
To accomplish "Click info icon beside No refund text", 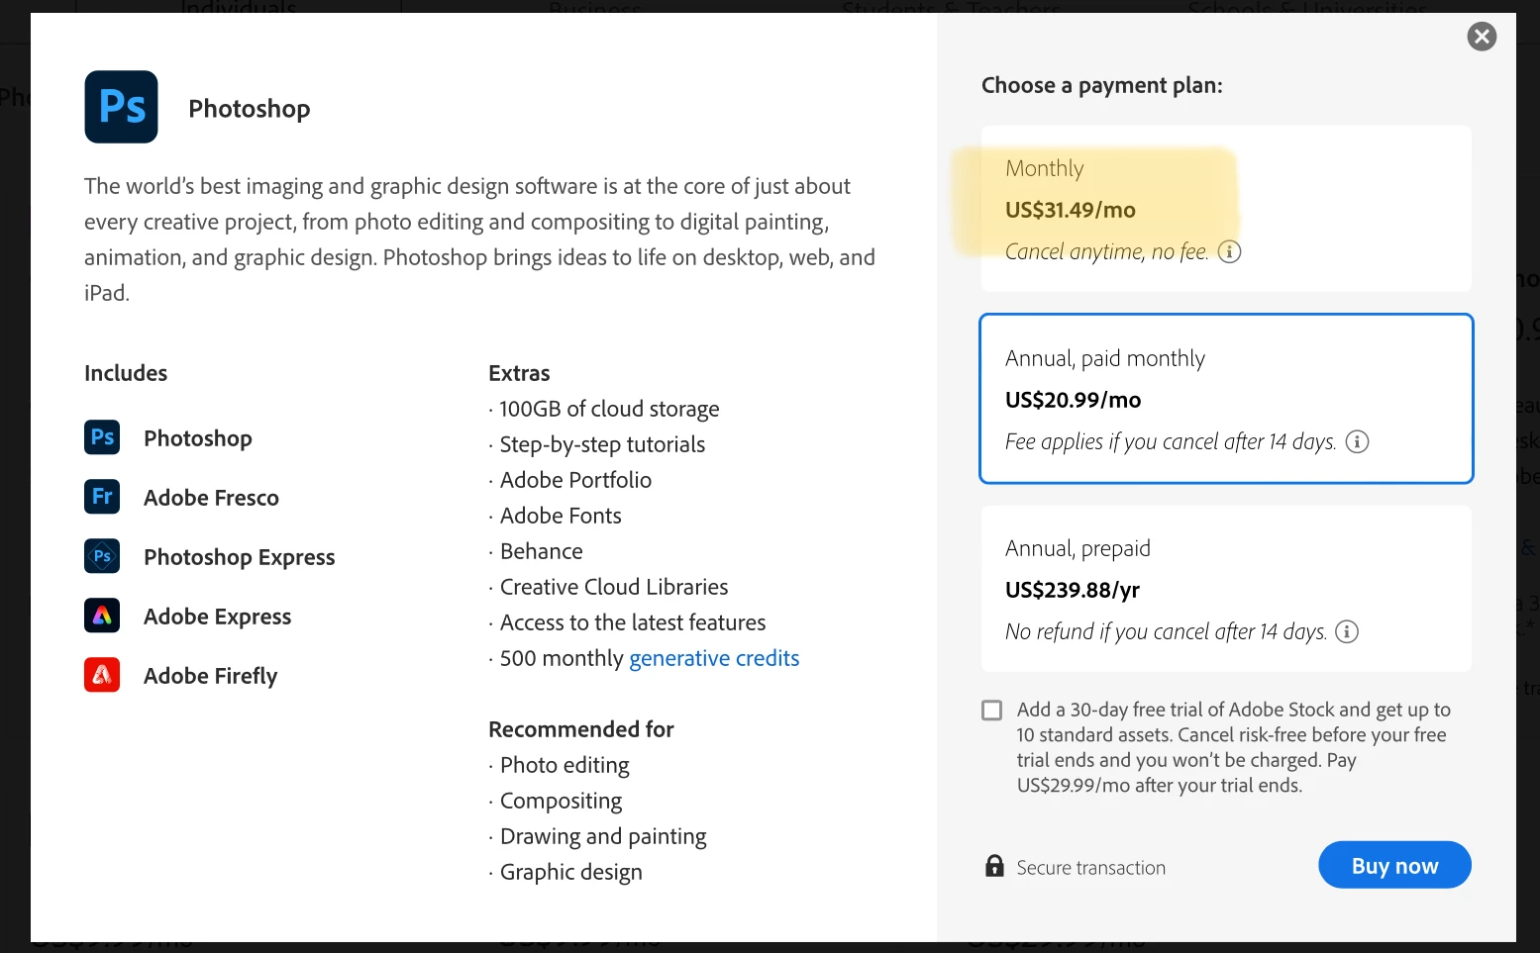I will (1347, 631).
